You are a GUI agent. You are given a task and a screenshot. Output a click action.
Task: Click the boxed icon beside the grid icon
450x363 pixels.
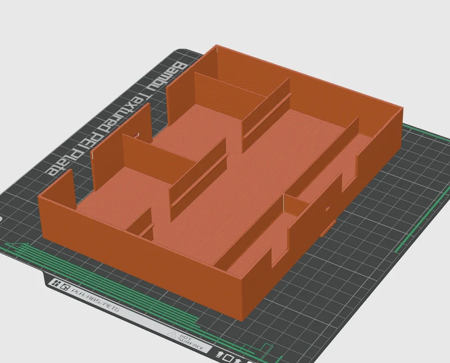[65, 287]
